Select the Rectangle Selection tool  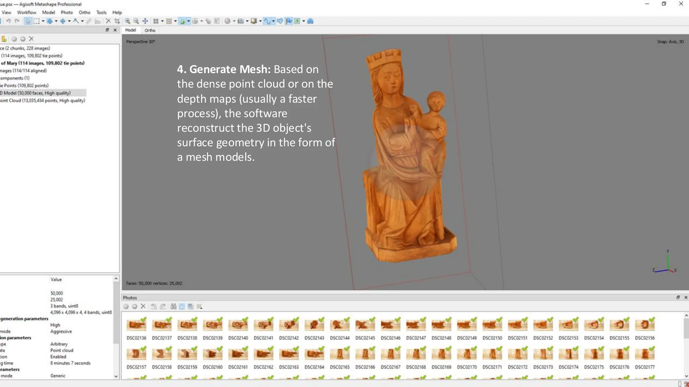[36, 21]
